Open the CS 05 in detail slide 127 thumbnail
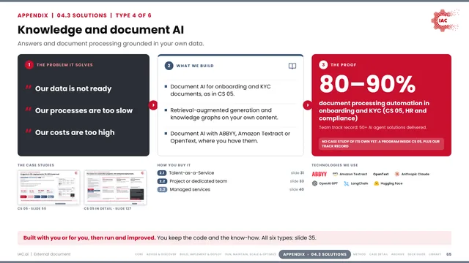 [x=115, y=188]
